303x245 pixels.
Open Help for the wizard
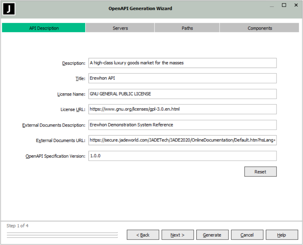point(282,235)
